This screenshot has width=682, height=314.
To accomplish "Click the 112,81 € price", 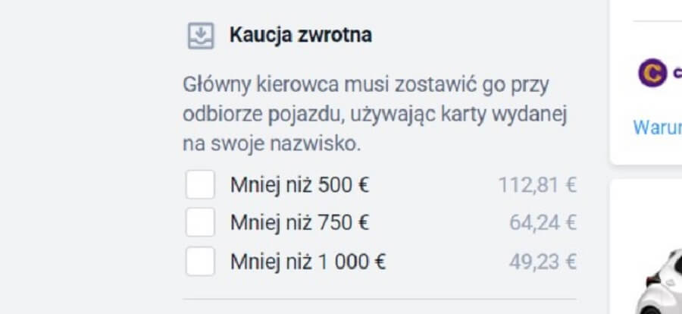I will 537,184.
